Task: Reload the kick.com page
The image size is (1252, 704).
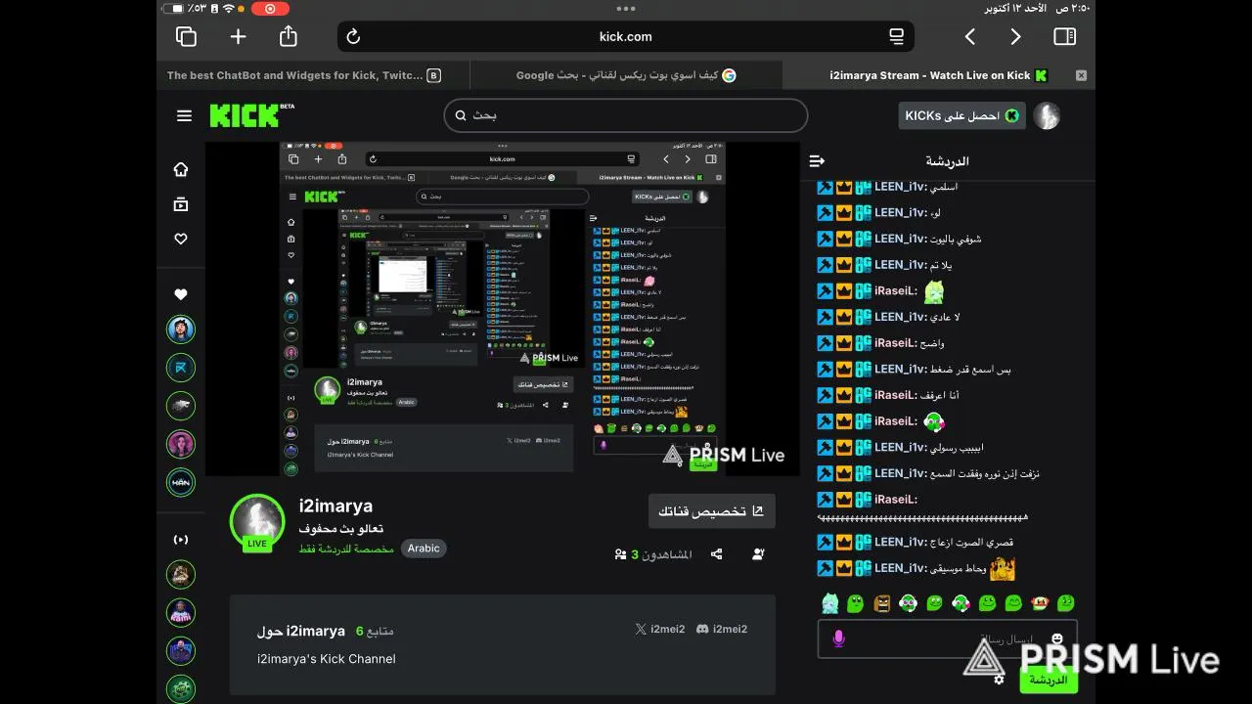Action: coord(354,36)
